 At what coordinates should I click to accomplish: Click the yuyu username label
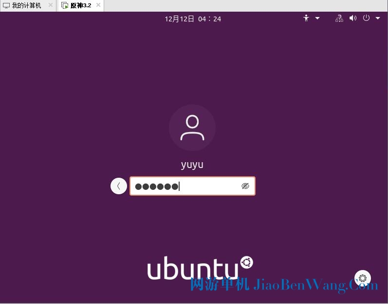point(192,165)
